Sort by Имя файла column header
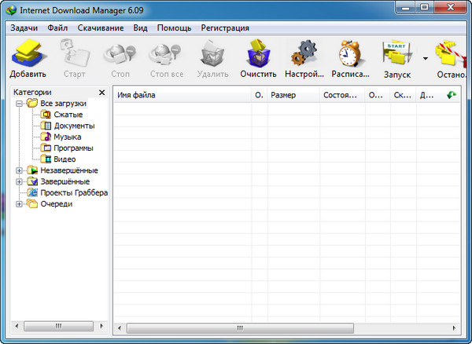The image size is (472, 344). [x=181, y=95]
